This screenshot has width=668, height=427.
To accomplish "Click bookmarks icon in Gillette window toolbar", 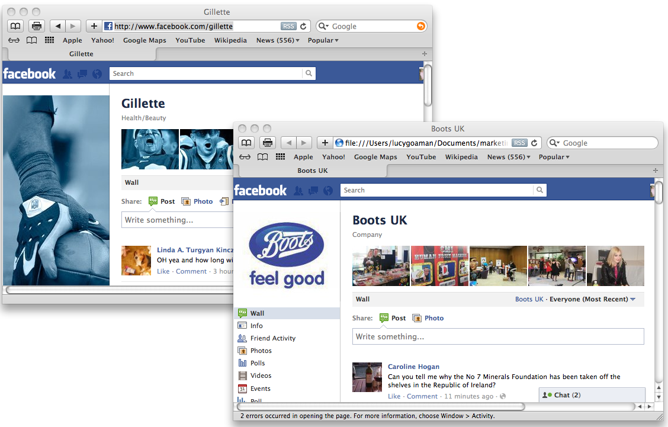I will click(15, 26).
